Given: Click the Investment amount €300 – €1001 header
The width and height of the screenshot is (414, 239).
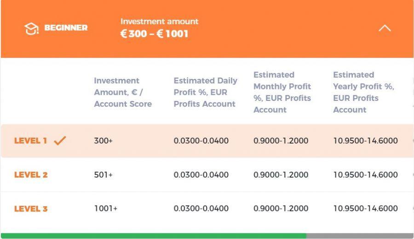Looking at the screenshot, I should point(159,28).
